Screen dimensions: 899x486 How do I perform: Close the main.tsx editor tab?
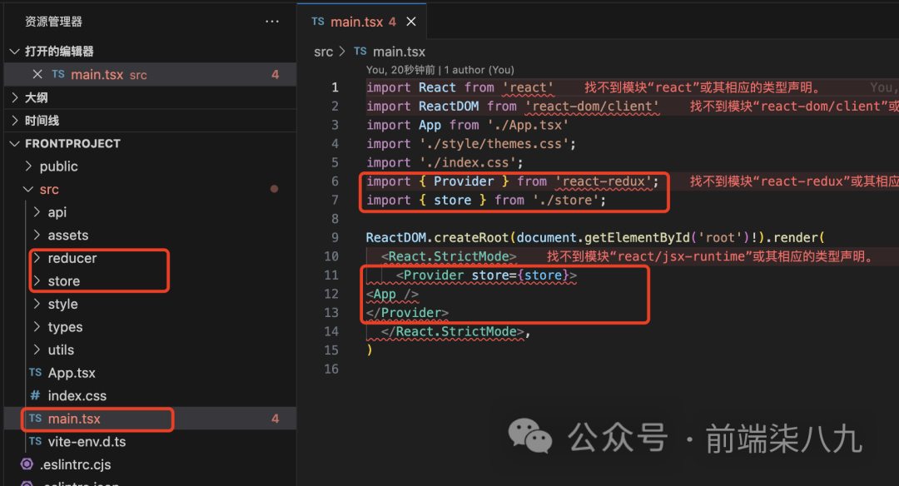411,22
